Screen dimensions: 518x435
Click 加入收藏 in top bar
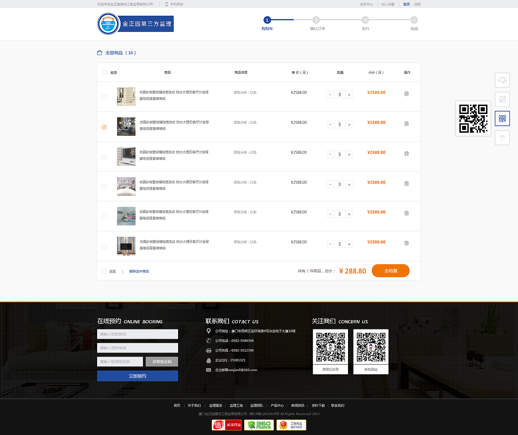tap(388, 4)
